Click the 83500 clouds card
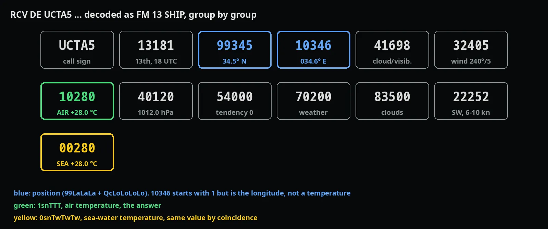 pyautogui.click(x=392, y=101)
